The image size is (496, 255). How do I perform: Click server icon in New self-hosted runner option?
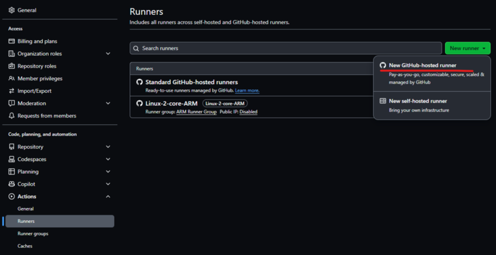click(x=383, y=101)
